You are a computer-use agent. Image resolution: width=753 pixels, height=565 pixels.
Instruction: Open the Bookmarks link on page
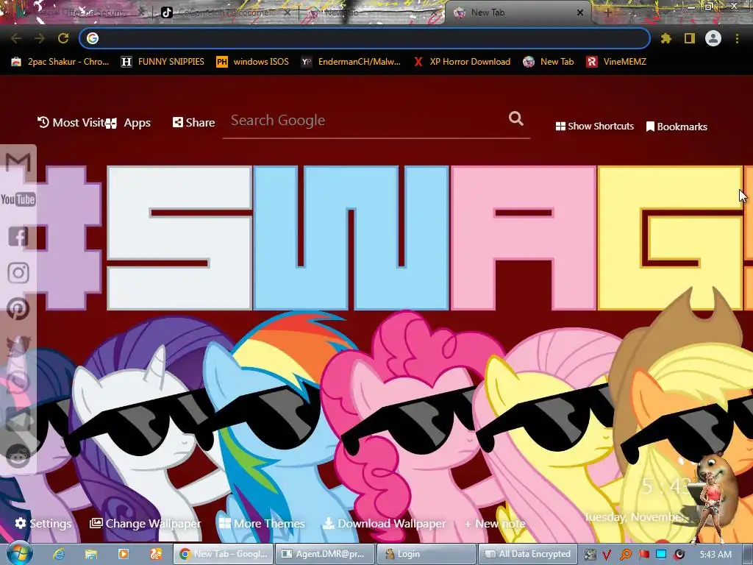[677, 127]
